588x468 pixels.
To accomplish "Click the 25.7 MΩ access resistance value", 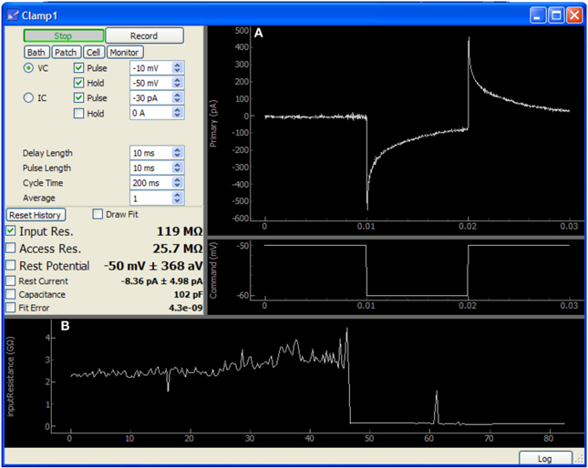I will pos(178,249).
